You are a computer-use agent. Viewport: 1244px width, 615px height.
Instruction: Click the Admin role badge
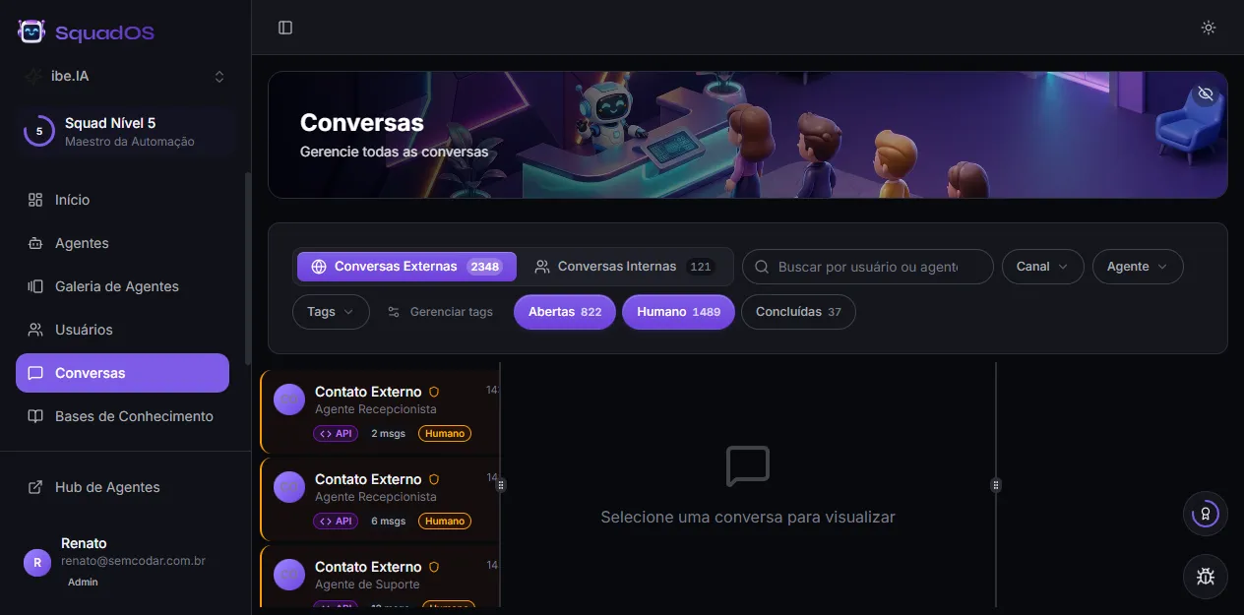tap(83, 582)
